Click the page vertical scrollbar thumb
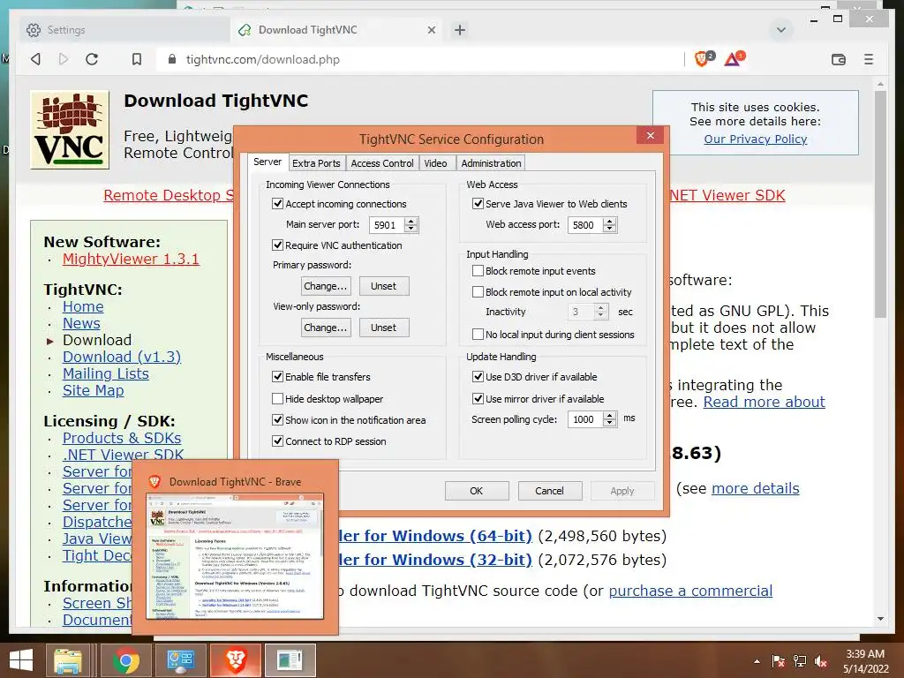This screenshot has height=678, width=904. 880,205
